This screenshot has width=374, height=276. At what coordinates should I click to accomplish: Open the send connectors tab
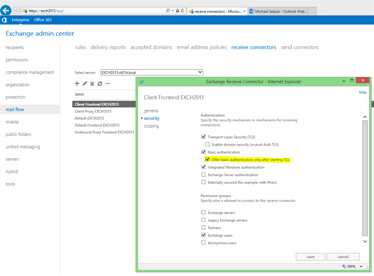pos(299,47)
